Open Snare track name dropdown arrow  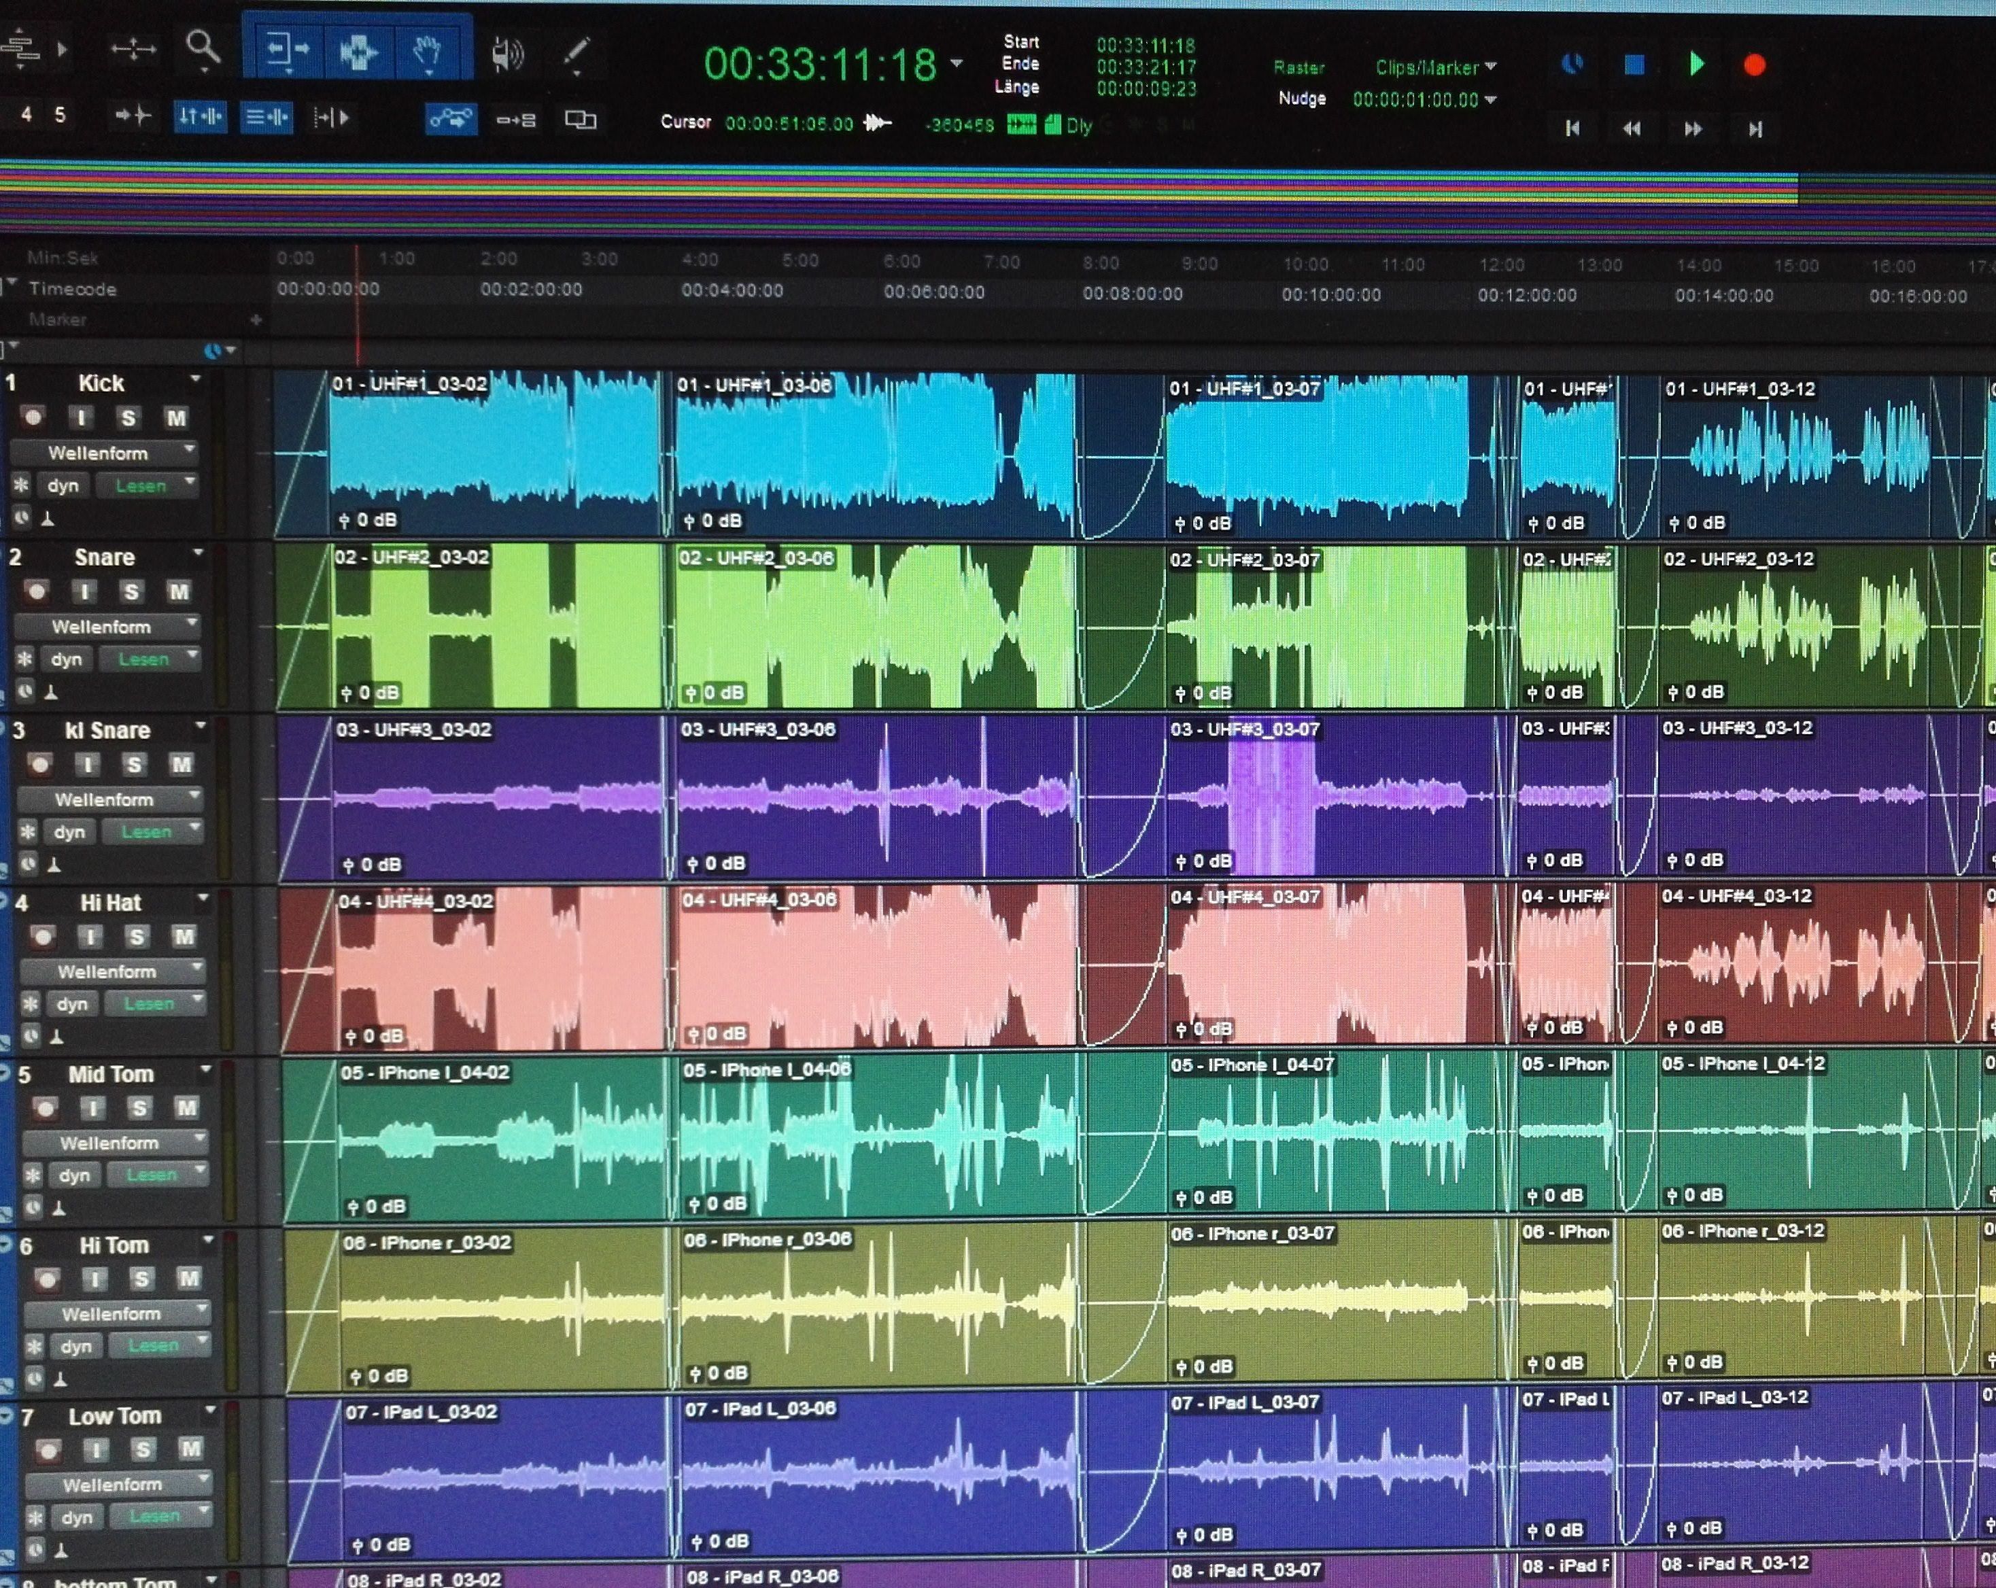coord(197,553)
